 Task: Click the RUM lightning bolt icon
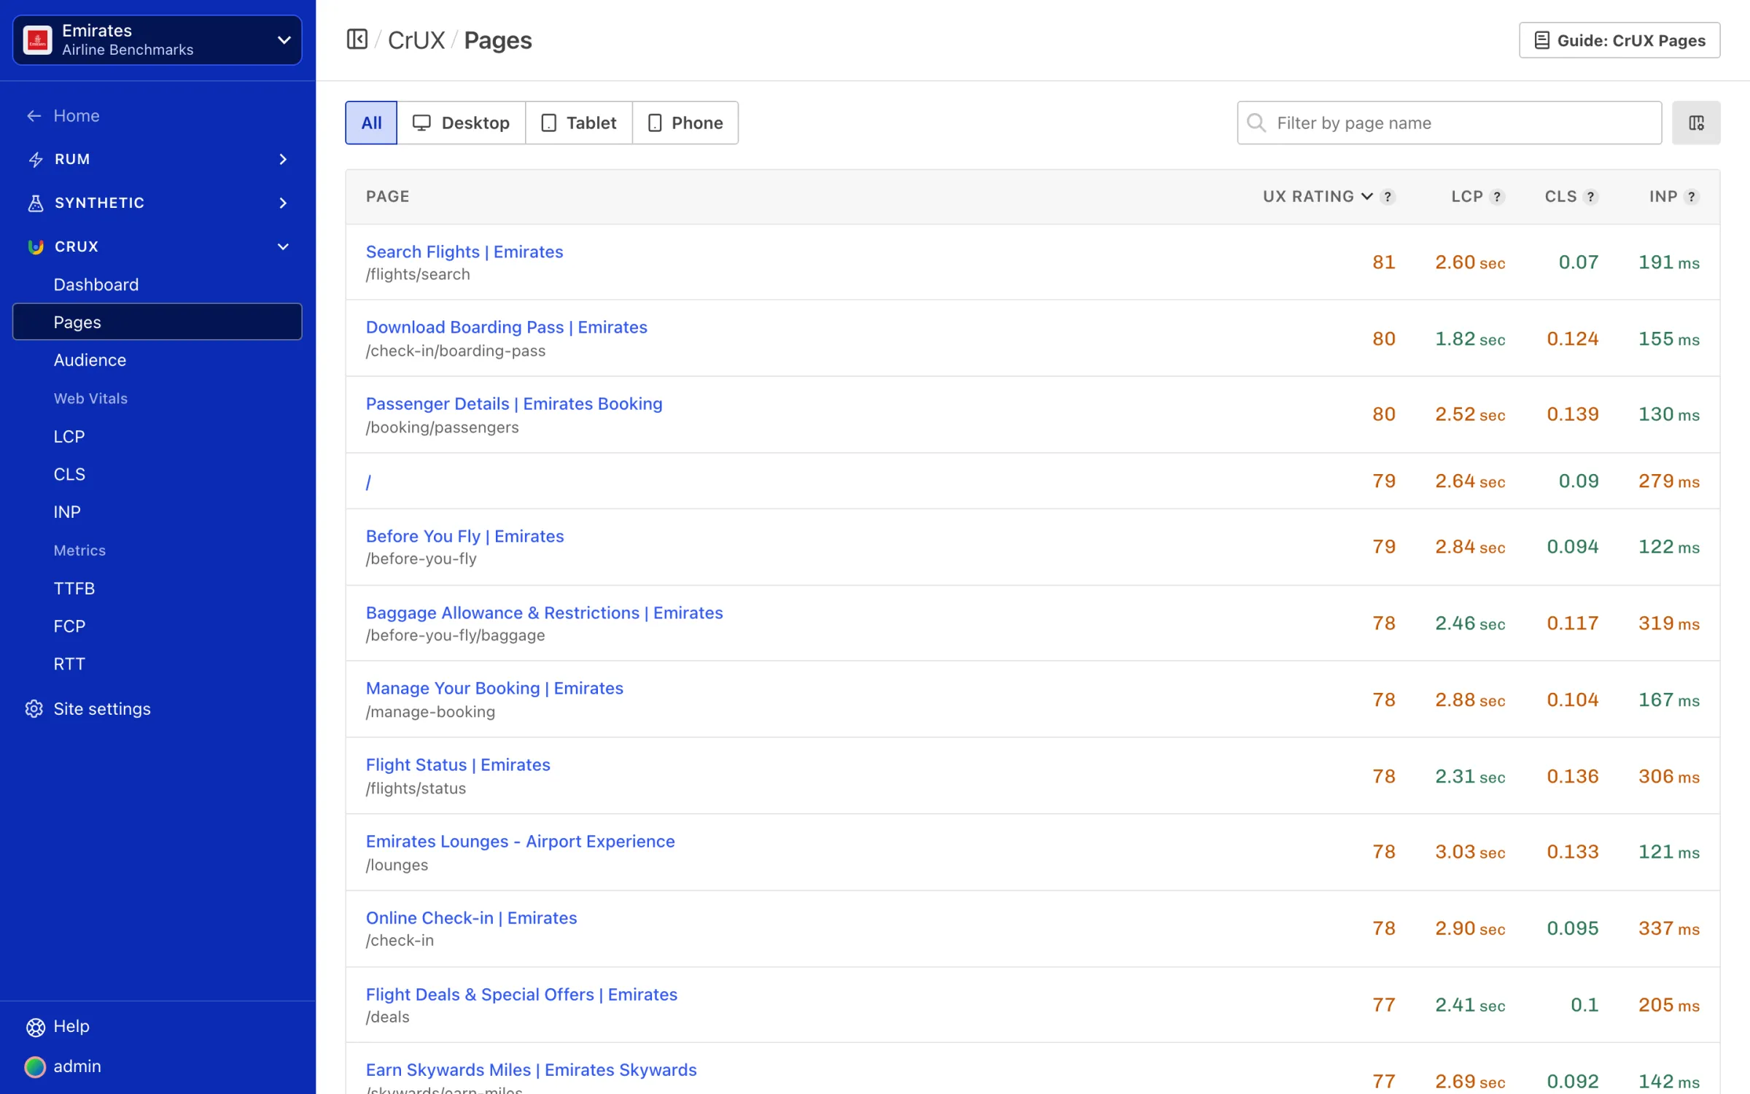point(35,160)
